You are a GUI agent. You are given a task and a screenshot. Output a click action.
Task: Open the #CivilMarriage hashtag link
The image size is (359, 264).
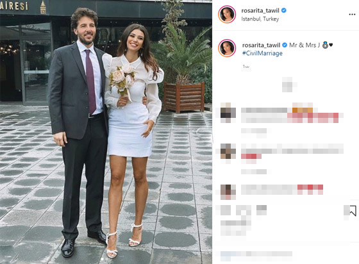(x=262, y=53)
